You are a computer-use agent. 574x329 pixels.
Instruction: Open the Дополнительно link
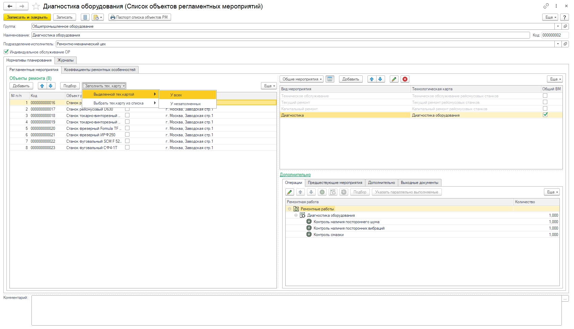pyautogui.click(x=295, y=175)
